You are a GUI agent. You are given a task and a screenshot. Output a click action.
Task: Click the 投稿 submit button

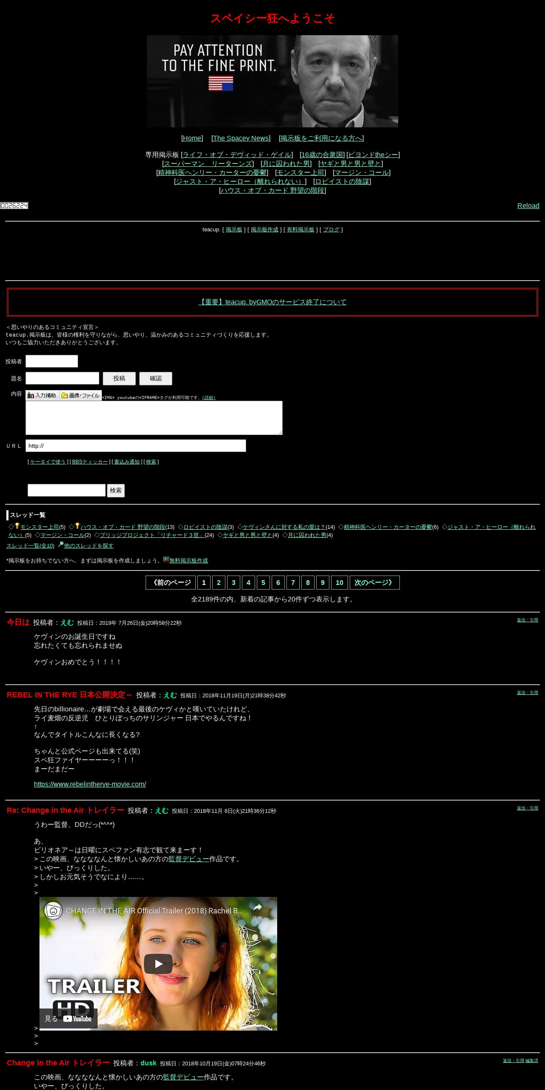point(119,379)
